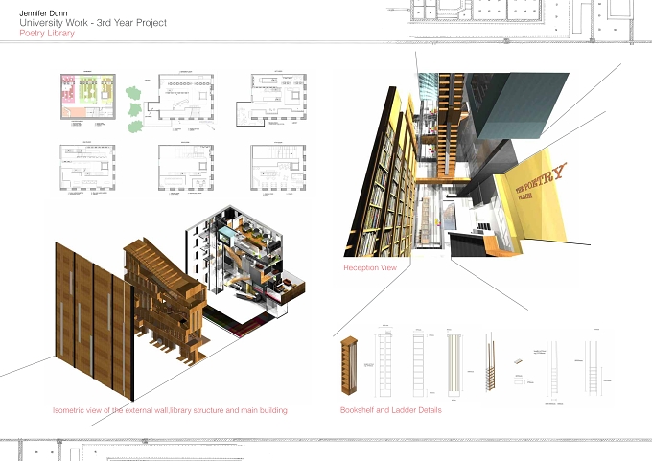Click the dark reception desk in rendering
The image size is (652, 461).
click(x=467, y=244)
